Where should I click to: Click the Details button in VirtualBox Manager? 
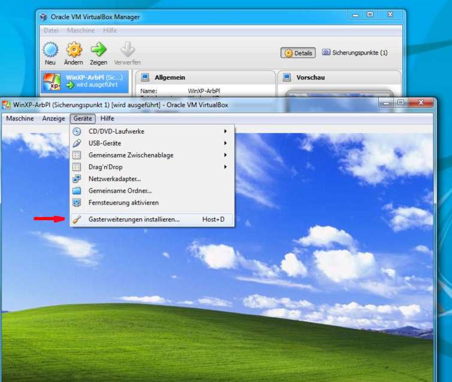click(x=298, y=53)
